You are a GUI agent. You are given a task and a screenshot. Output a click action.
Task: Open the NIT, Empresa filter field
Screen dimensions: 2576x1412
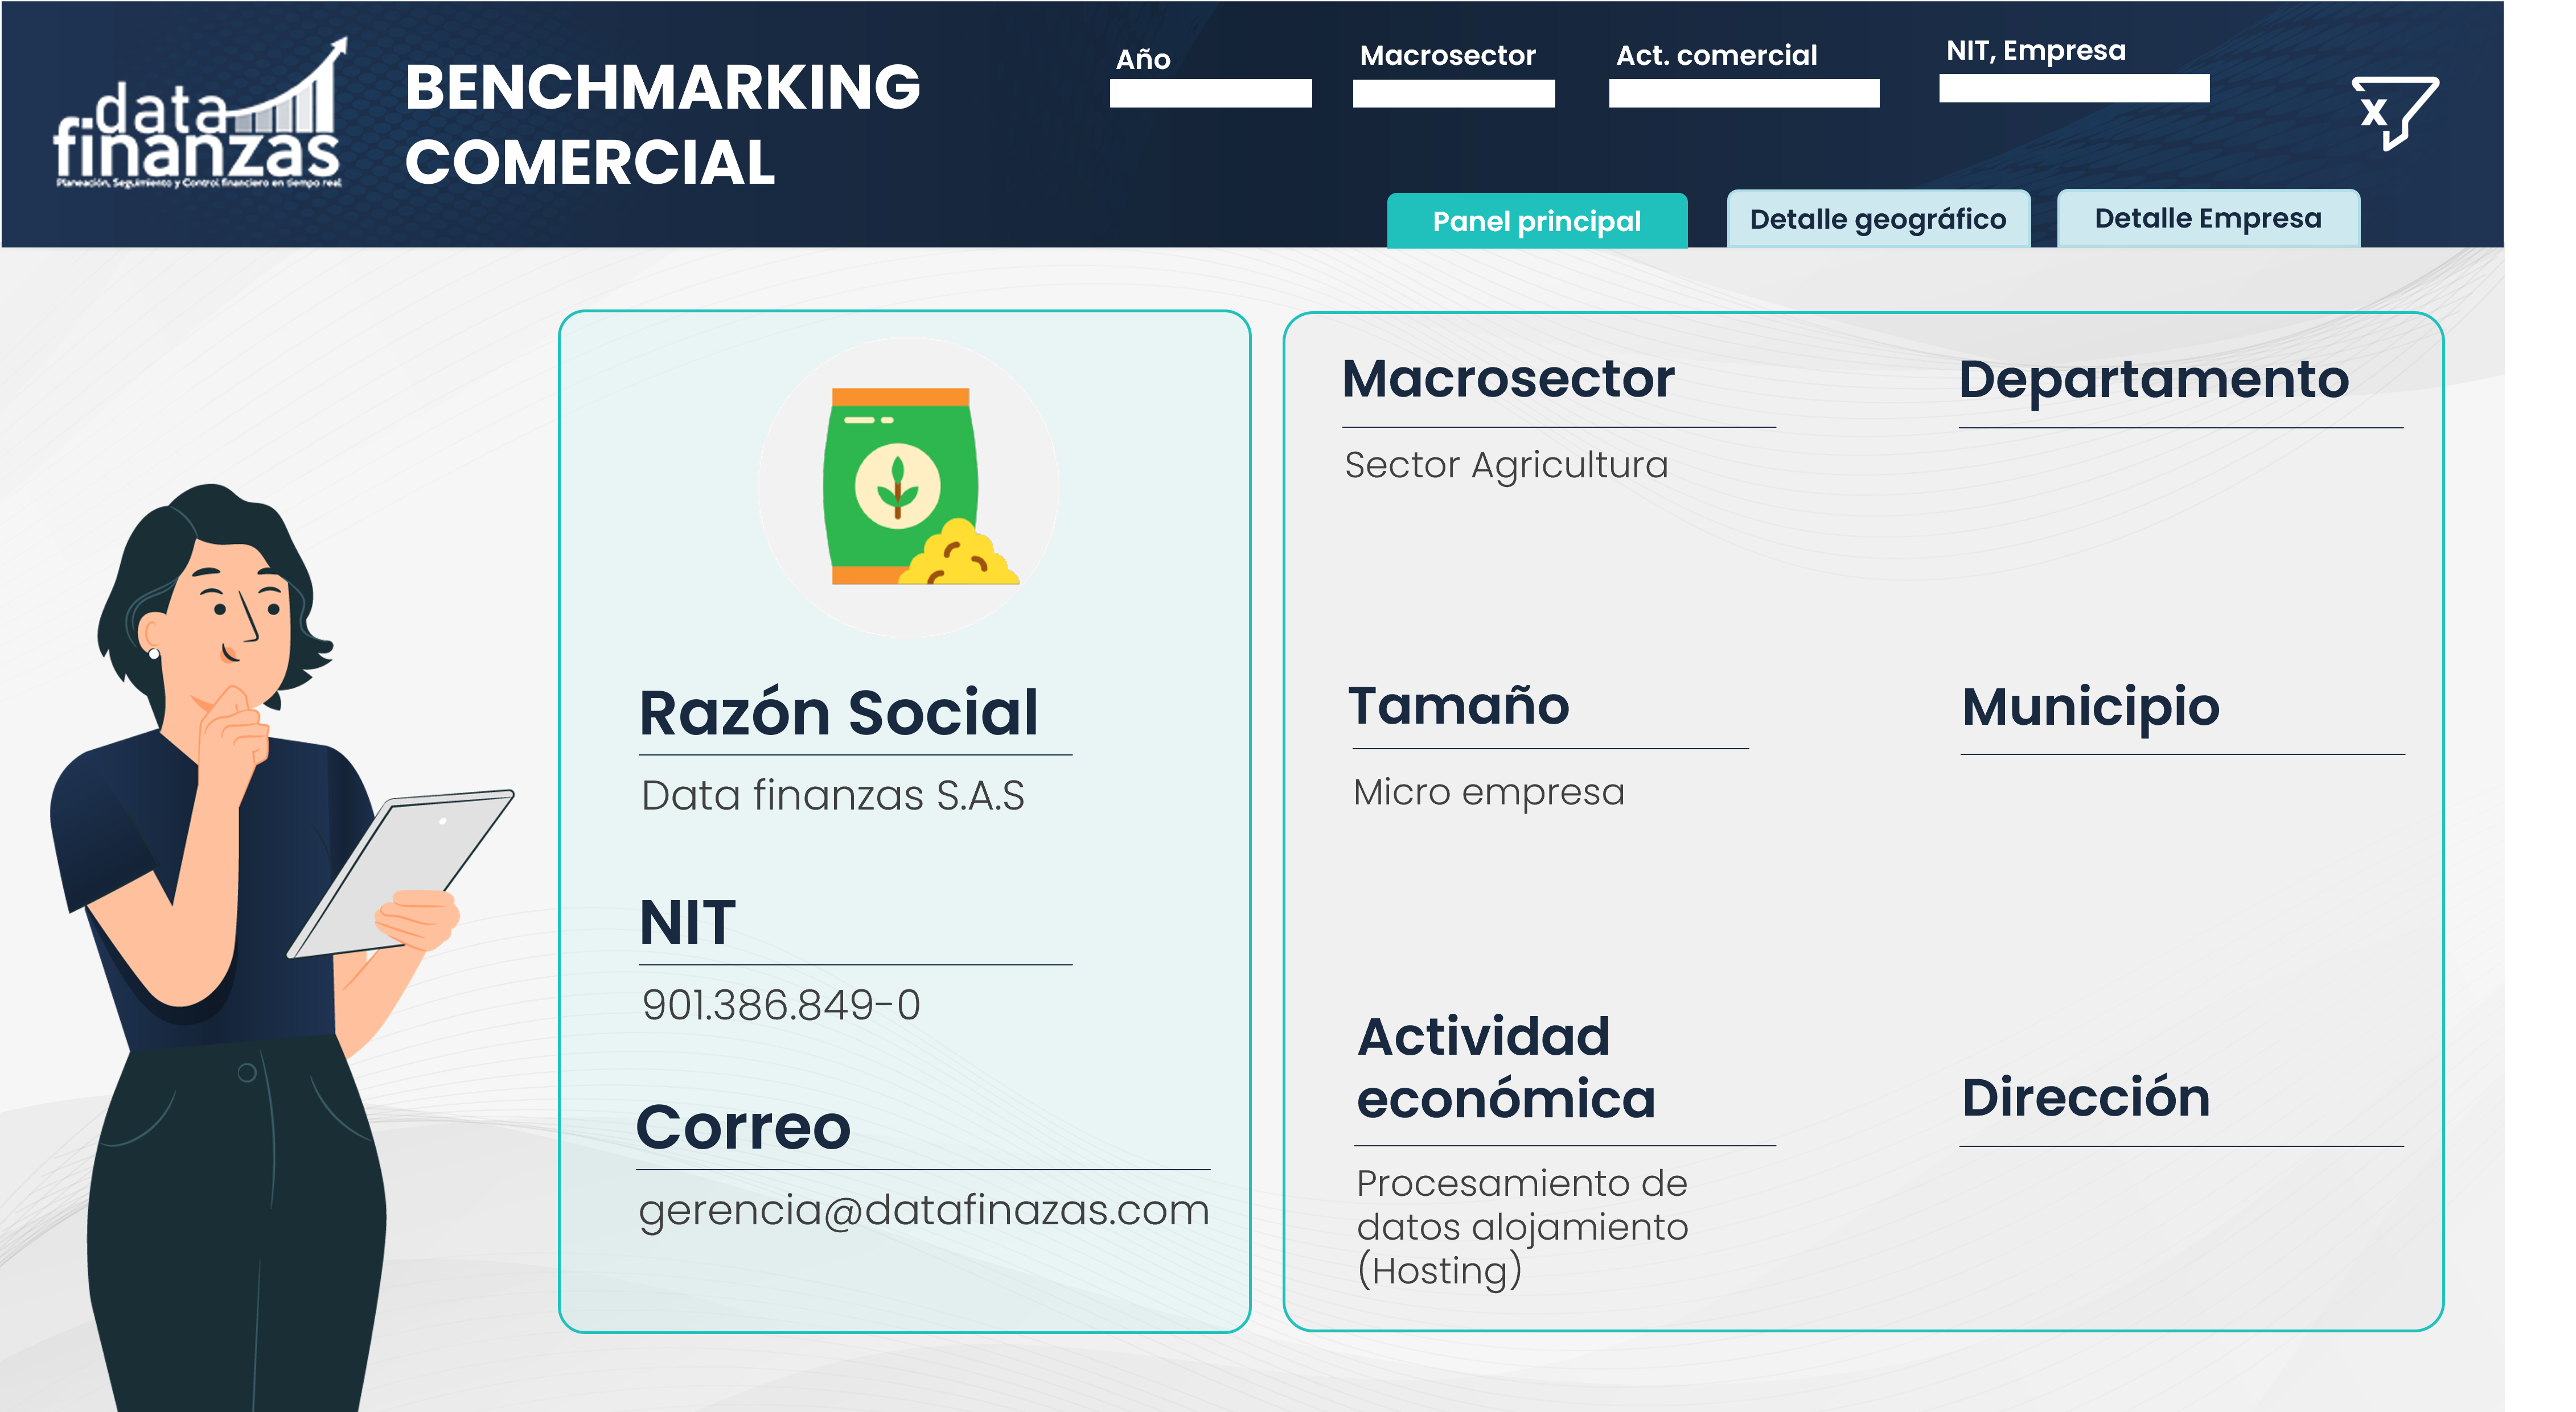(x=2074, y=88)
